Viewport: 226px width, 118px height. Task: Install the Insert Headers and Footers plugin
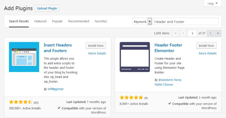pos(96,46)
